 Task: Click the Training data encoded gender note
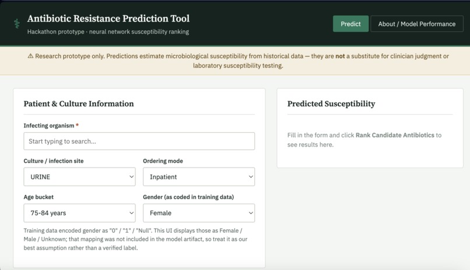pos(135,239)
